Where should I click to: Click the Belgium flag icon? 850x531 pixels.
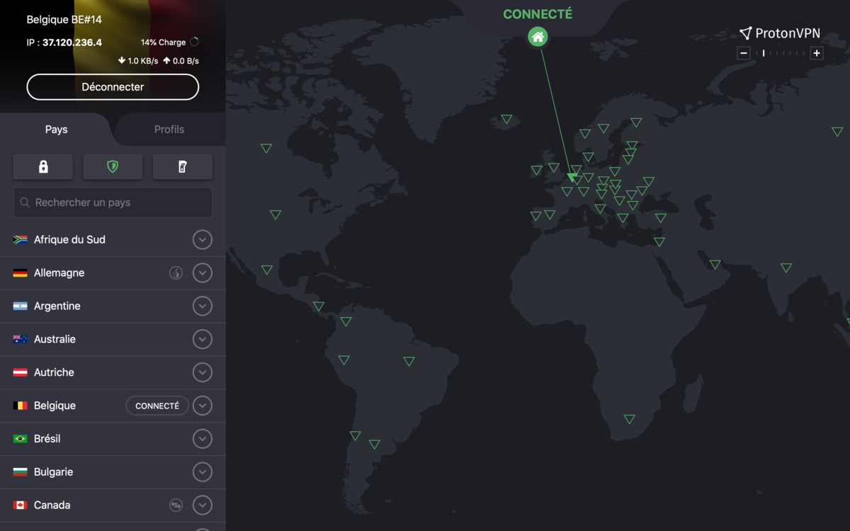[21, 406]
